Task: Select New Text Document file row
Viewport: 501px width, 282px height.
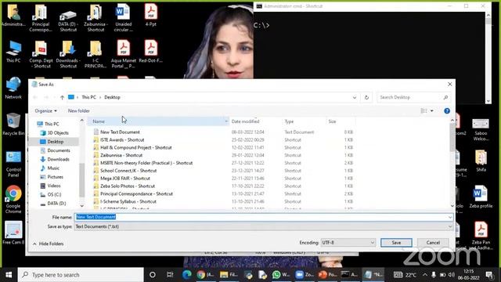Action: click(x=224, y=132)
